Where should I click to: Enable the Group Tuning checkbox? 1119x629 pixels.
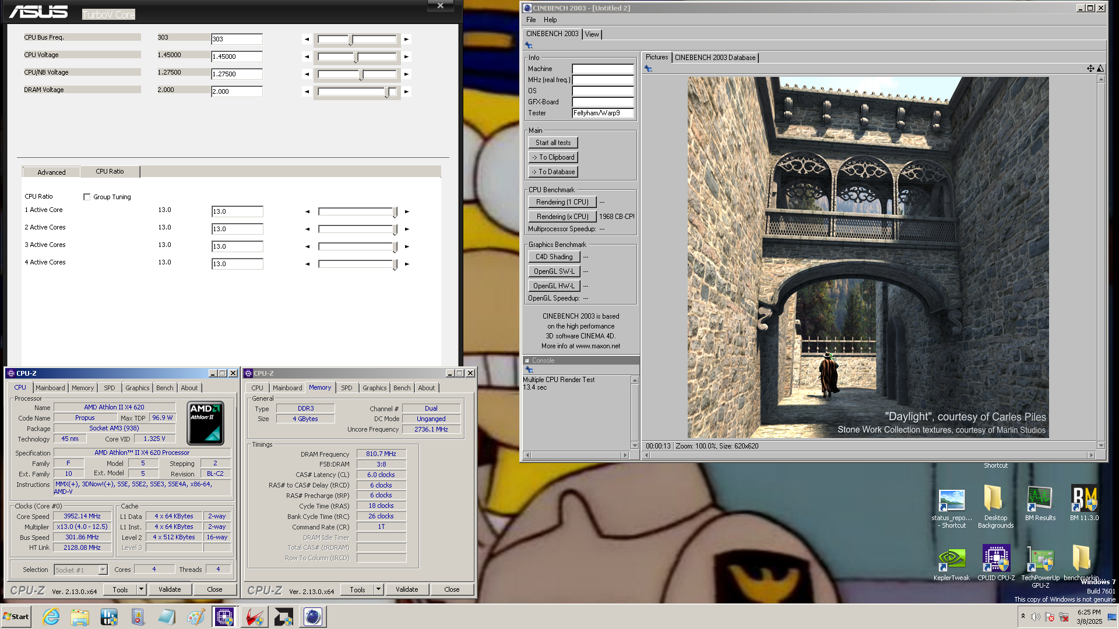[87, 197]
